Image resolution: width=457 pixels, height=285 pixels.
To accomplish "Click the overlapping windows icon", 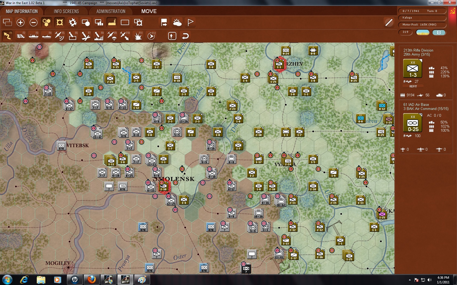I will click(x=7, y=22).
